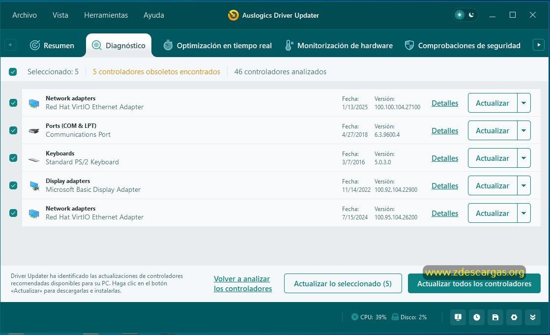Image resolution: width=550 pixels, height=335 pixels.
Task: Click the save diskette icon in the status bar
Action: [495, 317]
